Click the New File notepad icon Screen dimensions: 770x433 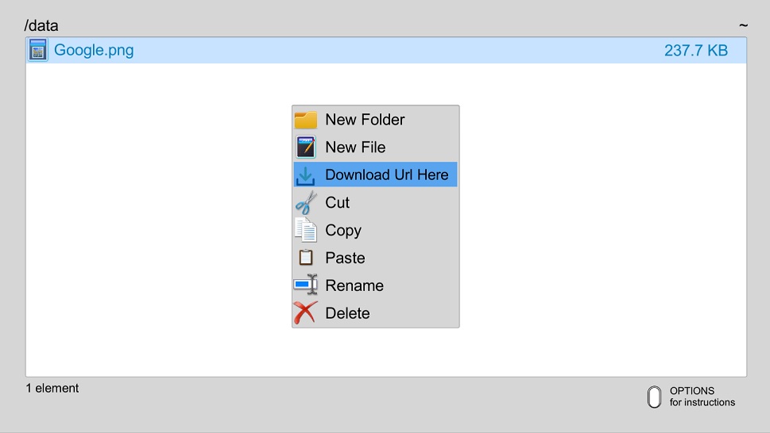coord(305,147)
